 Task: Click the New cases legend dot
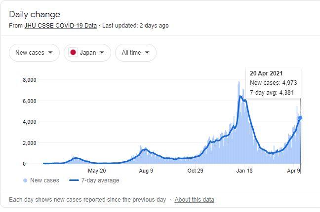point(25,180)
